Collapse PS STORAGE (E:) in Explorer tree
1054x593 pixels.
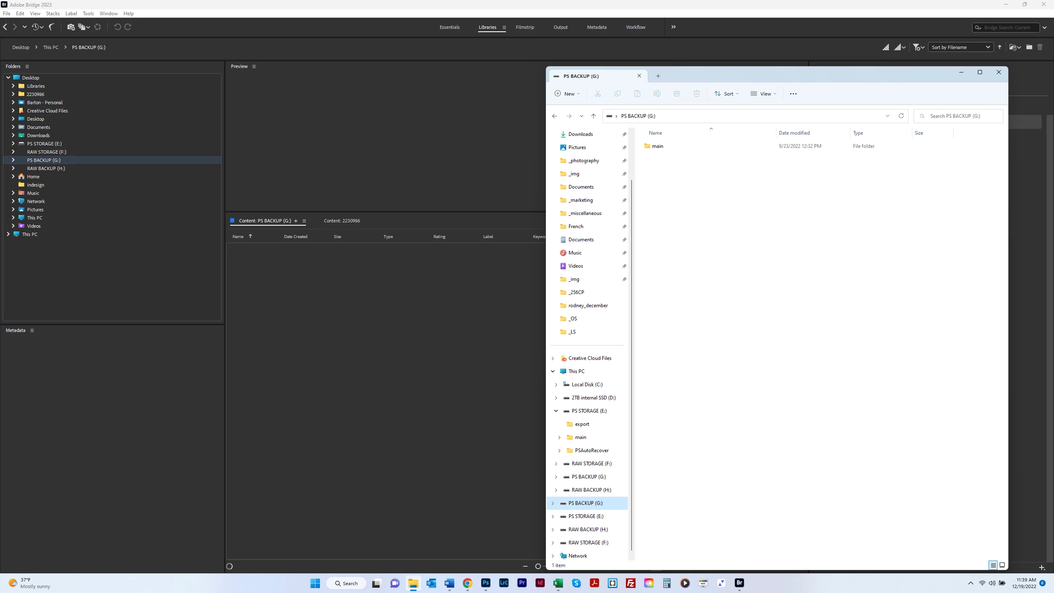(556, 411)
